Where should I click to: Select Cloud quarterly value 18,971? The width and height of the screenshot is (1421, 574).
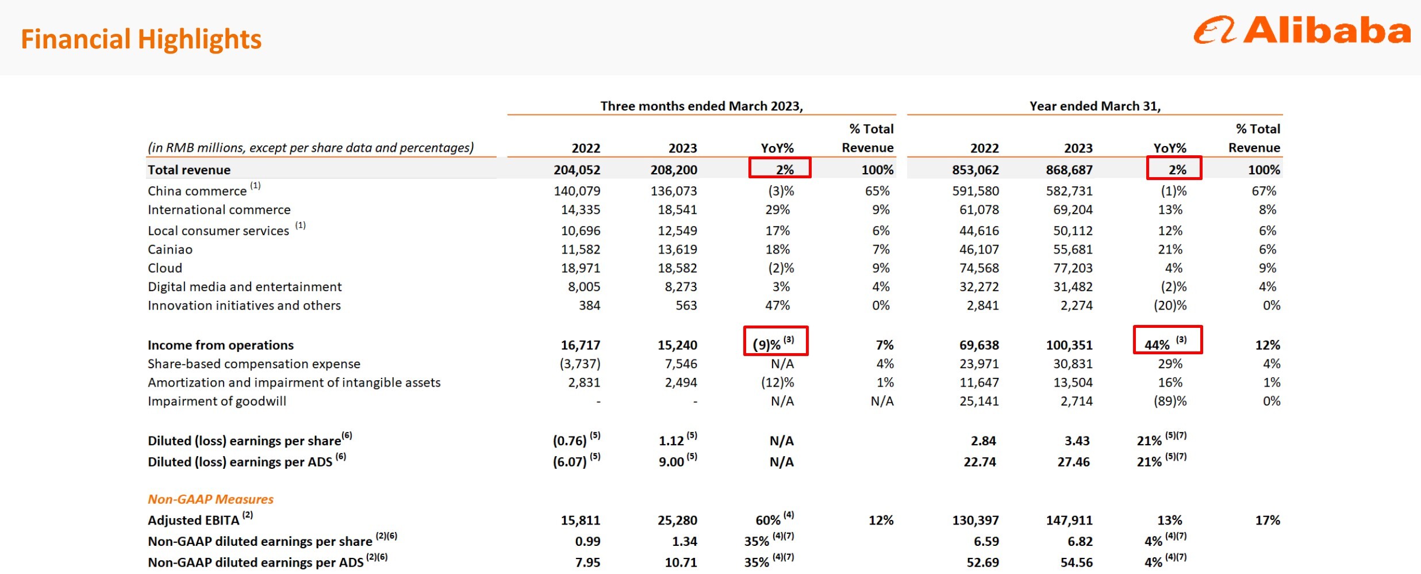click(581, 268)
